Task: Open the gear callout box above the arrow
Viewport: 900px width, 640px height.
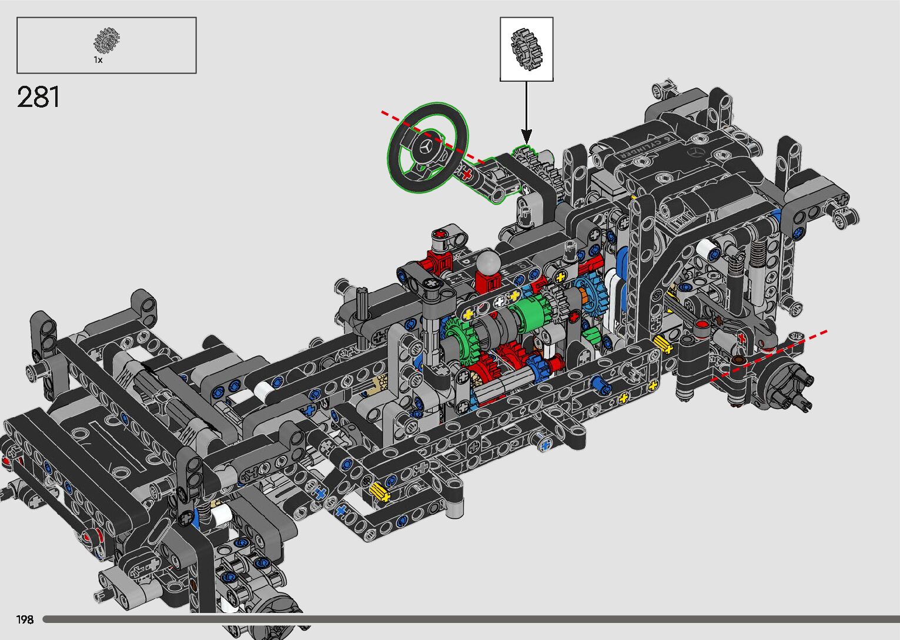Action: (x=526, y=49)
